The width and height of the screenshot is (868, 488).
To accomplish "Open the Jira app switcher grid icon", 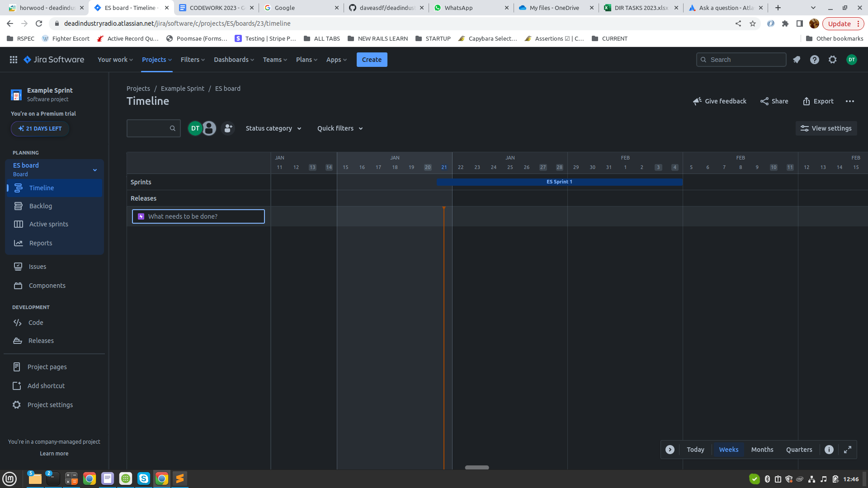I will point(14,60).
